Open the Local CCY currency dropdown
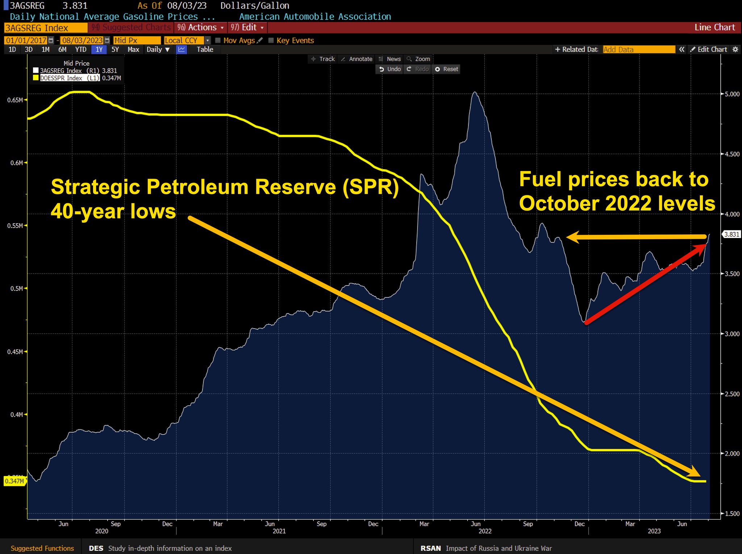This screenshot has width=742, height=554. coord(207,41)
